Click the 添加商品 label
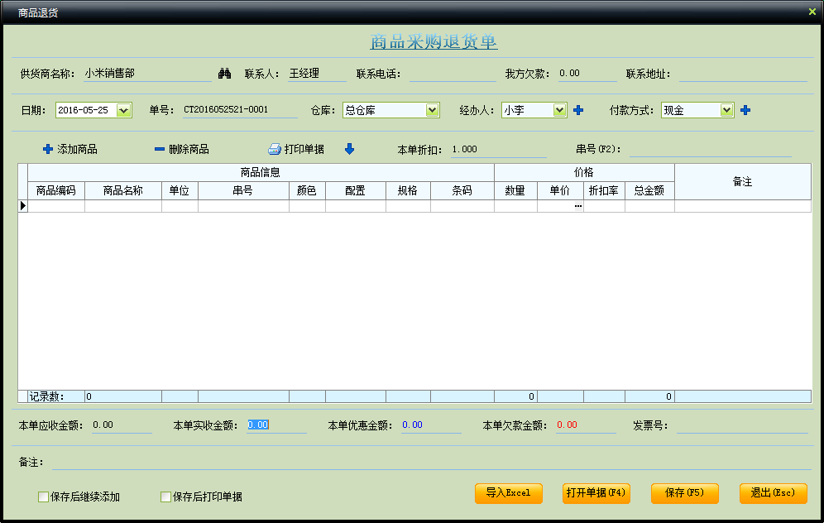 click(77, 149)
